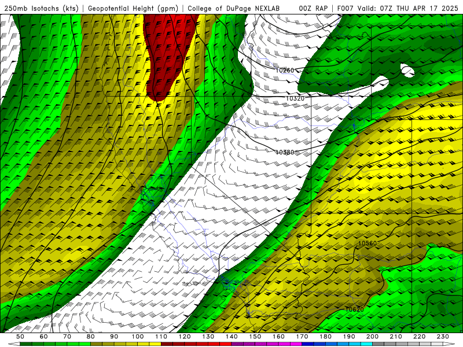This screenshot has width=463, height=347.
Task: Click the 230 value on the color scale
Action: coord(443,337)
